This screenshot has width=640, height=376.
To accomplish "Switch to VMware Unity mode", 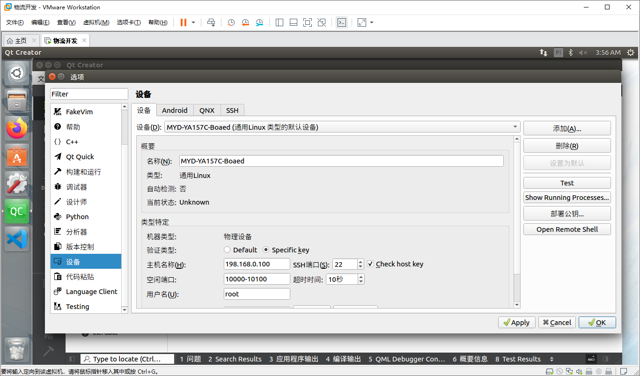I will coord(321,22).
